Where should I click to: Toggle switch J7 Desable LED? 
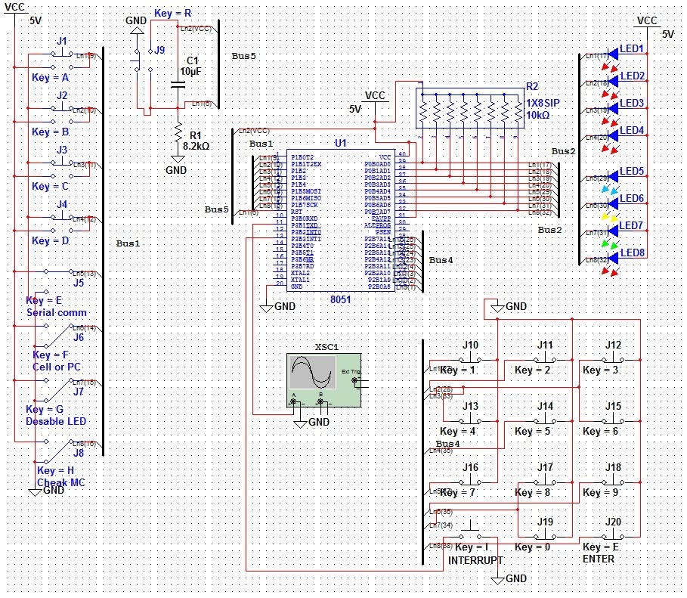point(59,390)
